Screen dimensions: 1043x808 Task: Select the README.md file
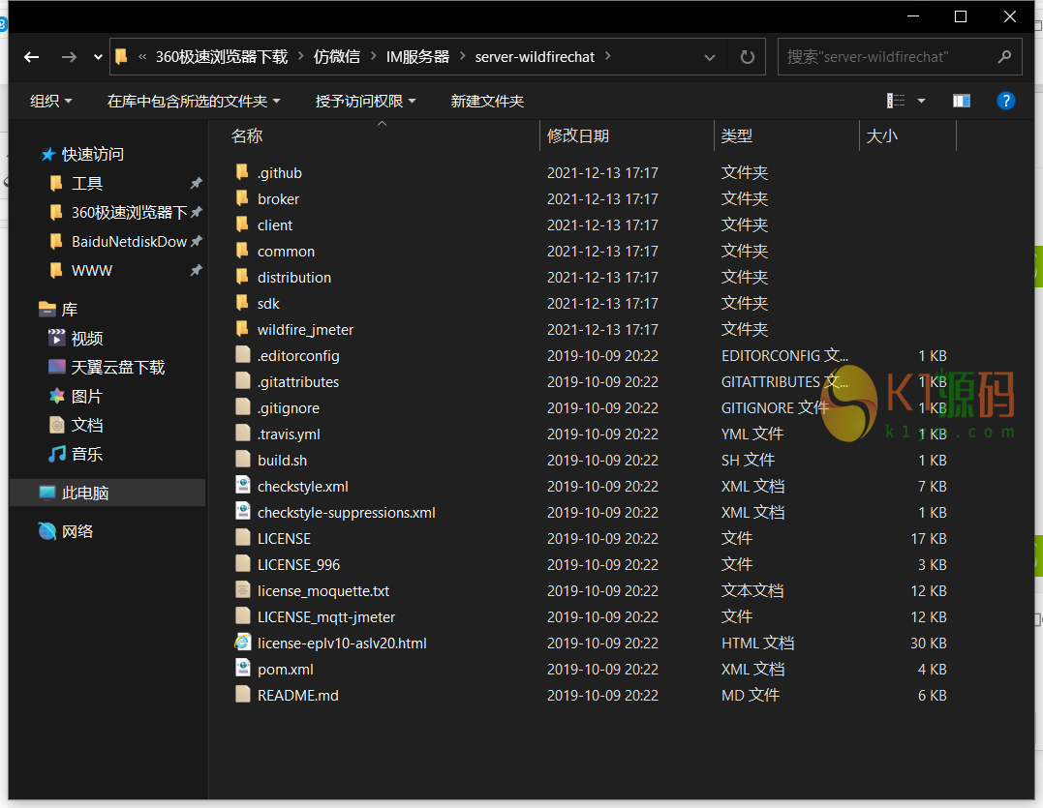coord(297,695)
